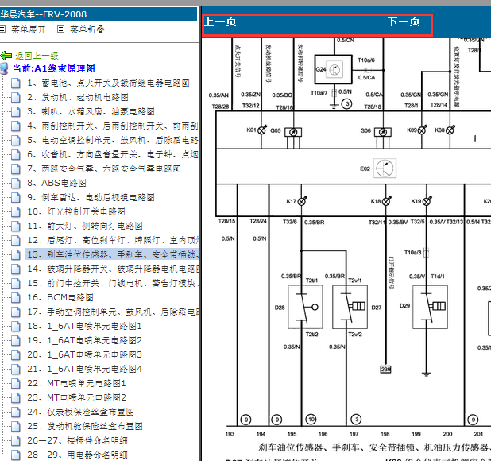Click the page icon for item 8 ABS电路图
This screenshot has width=491, height=461.
[16, 184]
